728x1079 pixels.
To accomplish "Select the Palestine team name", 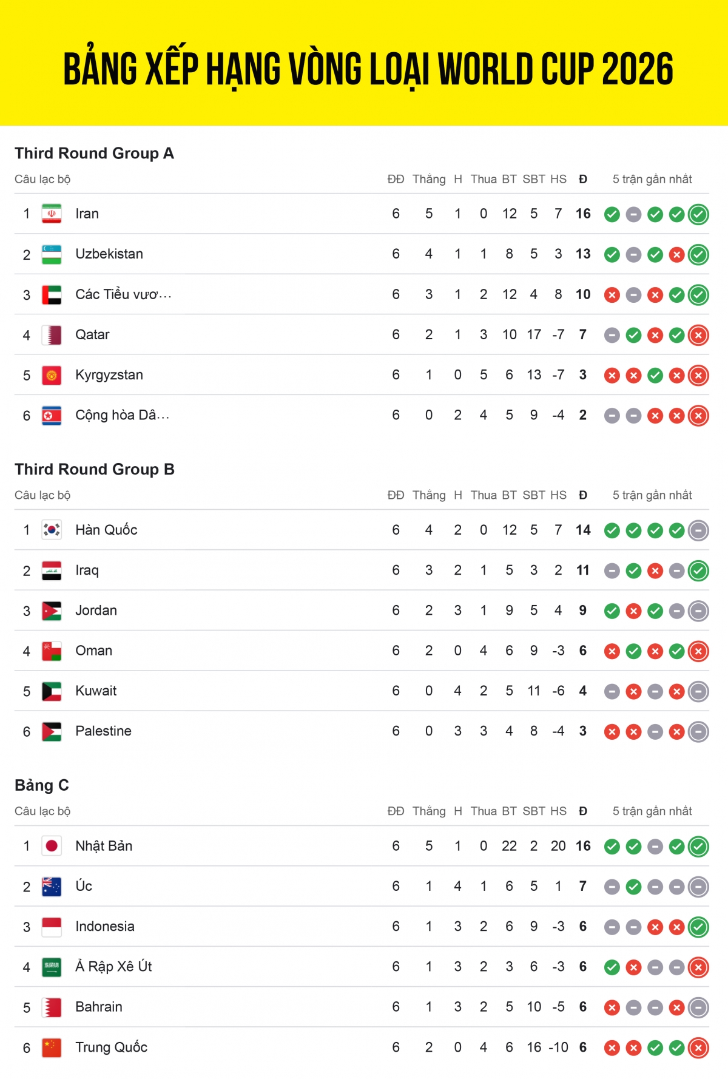I will [103, 731].
